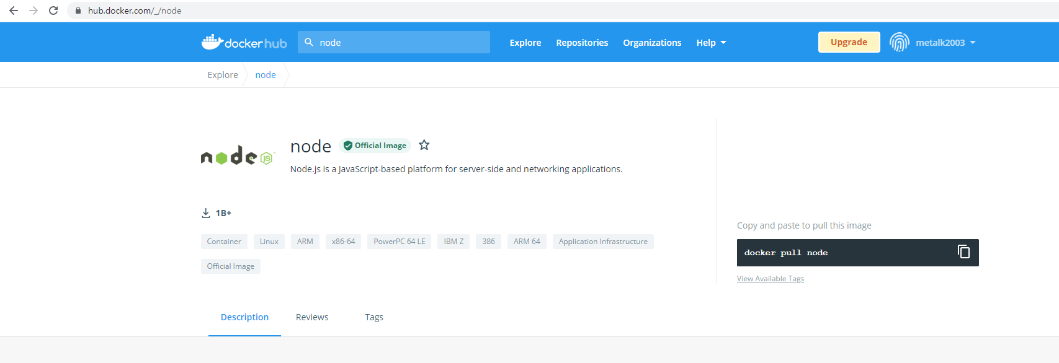
Task: Click the ARM tag
Action: tap(305, 242)
